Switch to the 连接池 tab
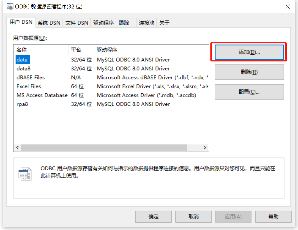Image resolution: width=298 pixels, height=230 pixels. (x=146, y=23)
